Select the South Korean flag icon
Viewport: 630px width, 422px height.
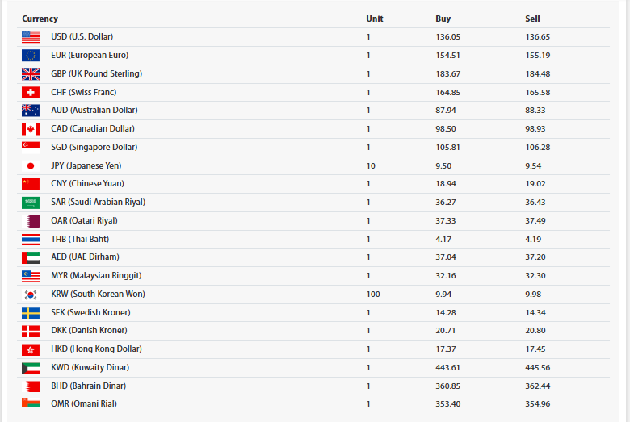31,295
